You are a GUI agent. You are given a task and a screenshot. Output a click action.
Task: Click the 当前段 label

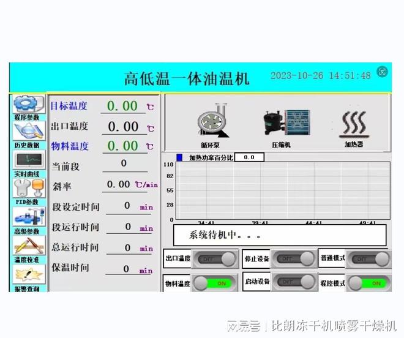(x=65, y=167)
